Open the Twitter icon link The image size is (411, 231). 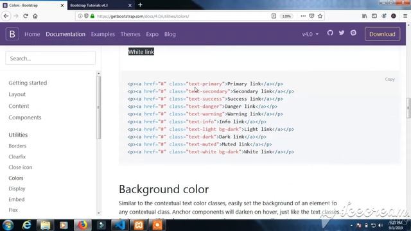coord(342,33)
